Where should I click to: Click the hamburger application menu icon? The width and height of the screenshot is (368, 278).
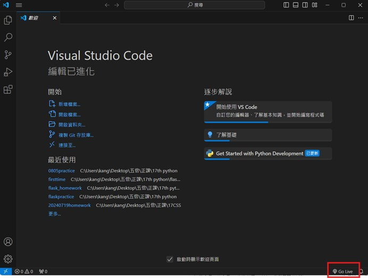click(19, 5)
